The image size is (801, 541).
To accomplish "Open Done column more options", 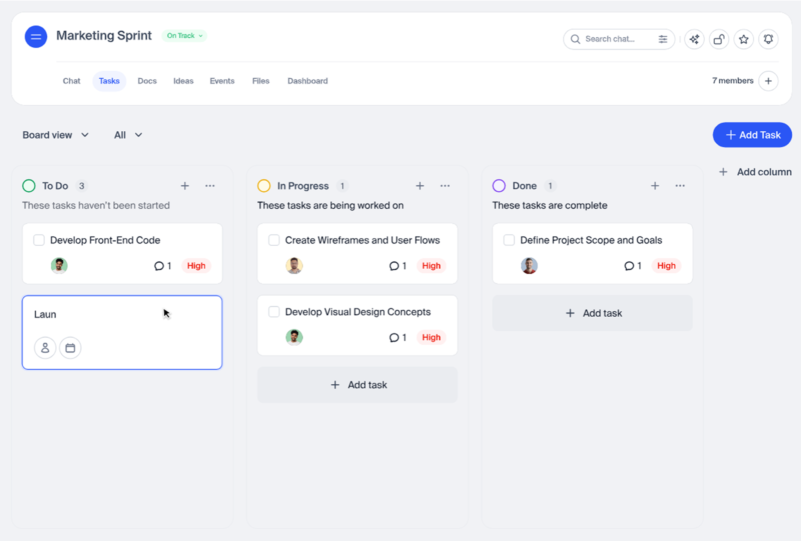I will (x=680, y=186).
